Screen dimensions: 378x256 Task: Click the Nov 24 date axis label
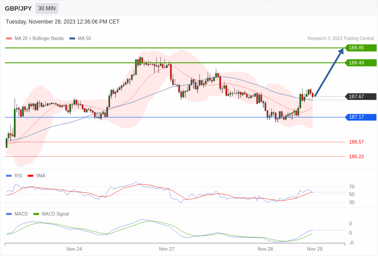[74, 249]
